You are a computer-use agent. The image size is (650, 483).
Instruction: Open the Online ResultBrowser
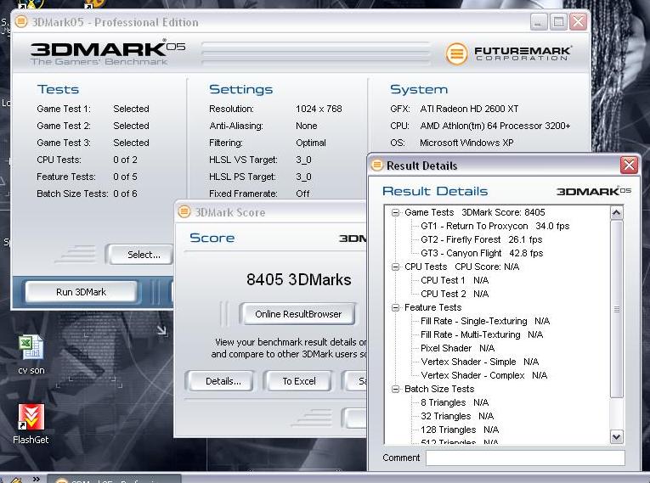(298, 314)
